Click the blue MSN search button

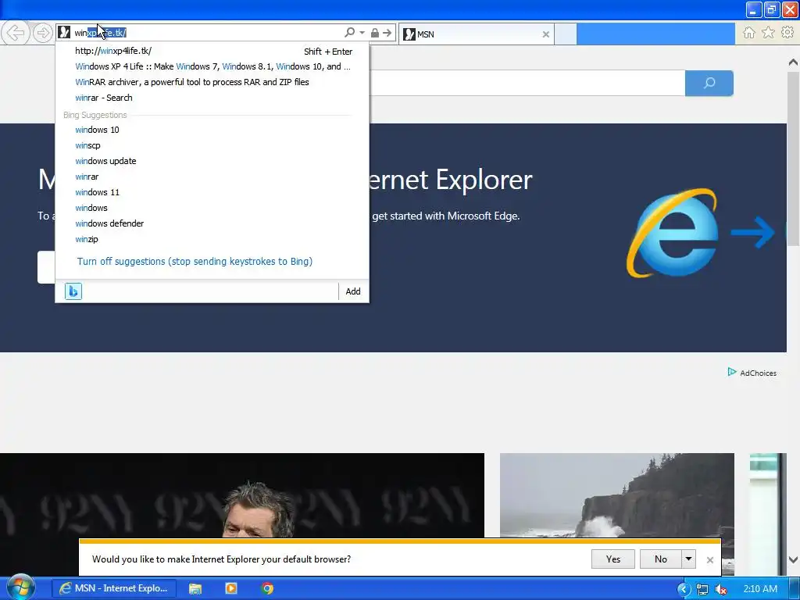(x=709, y=83)
